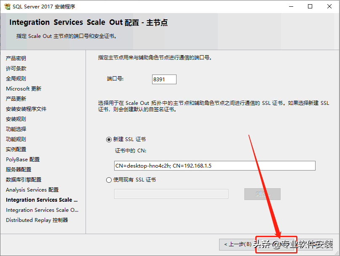The width and height of the screenshot is (340, 256).
Task: Select PolyBase 配置 step
Action: click(23, 160)
